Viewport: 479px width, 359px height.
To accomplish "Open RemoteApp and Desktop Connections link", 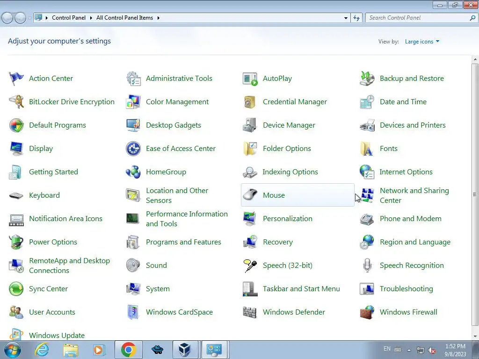I will pos(69,266).
